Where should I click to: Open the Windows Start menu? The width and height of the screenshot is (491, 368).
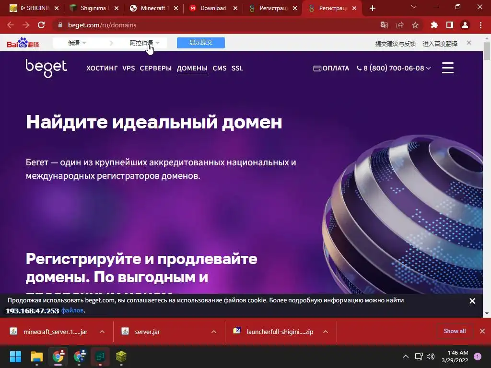point(15,356)
